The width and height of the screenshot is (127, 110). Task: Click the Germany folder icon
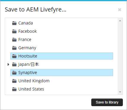click(14, 48)
